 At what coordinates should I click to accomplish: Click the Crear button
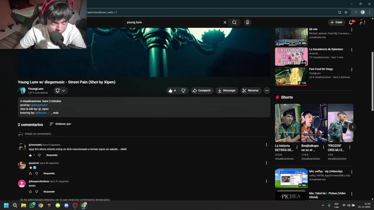336,22
